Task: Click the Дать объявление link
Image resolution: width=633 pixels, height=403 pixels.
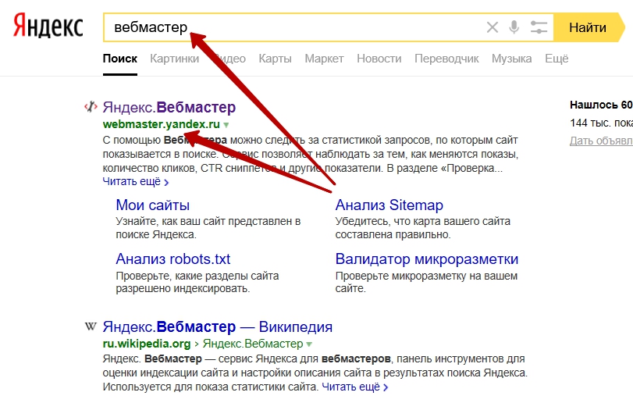Action: click(x=601, y=141)
